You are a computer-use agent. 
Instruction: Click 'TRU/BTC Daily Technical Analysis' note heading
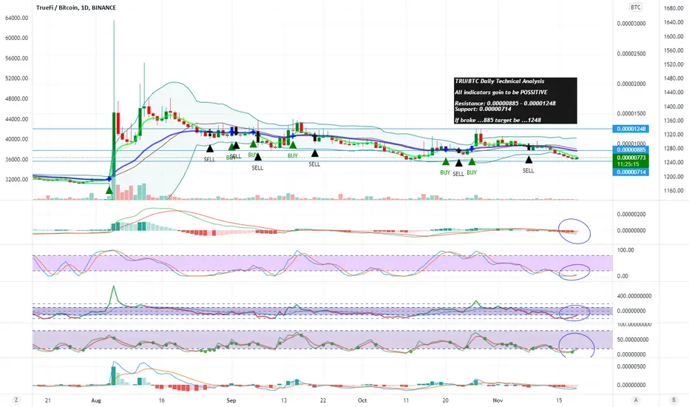499,81
